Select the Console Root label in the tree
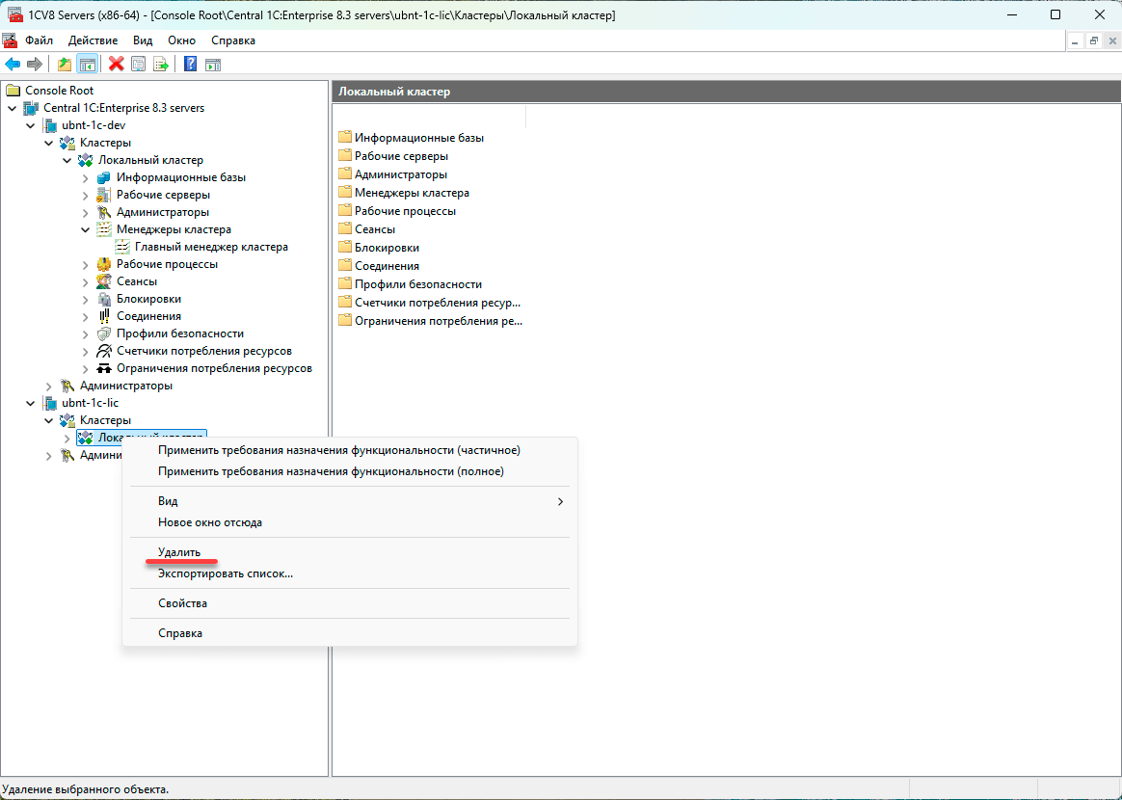1122x800 pixels. click(x=60, y=91)
